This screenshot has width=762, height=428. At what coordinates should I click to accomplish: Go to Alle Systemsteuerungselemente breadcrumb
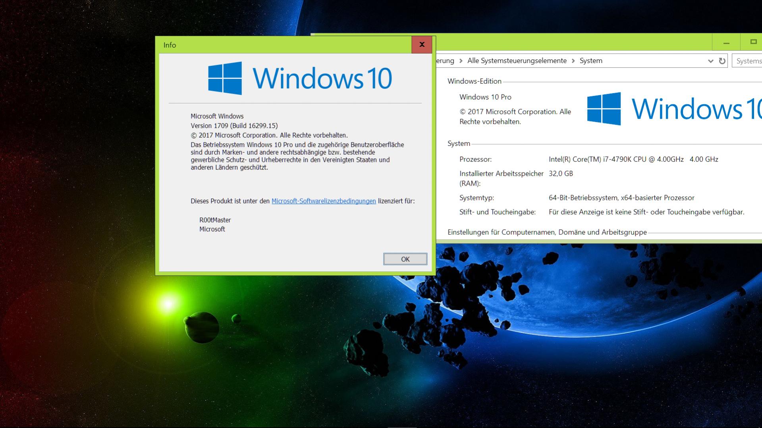(x=517, y=61)
